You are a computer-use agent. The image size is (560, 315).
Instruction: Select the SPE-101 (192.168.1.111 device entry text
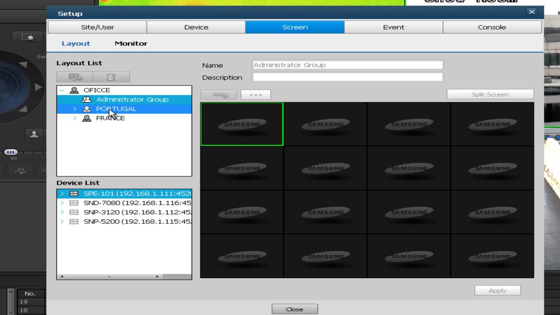[x=137, y=193]
